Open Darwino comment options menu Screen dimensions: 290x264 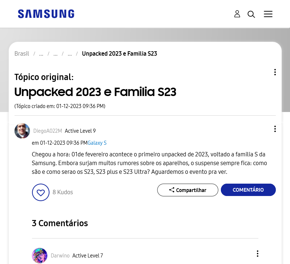(258, 254)
